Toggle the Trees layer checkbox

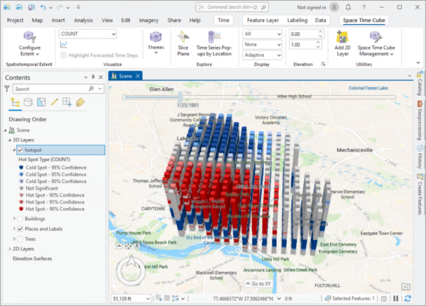pos(20,239)
